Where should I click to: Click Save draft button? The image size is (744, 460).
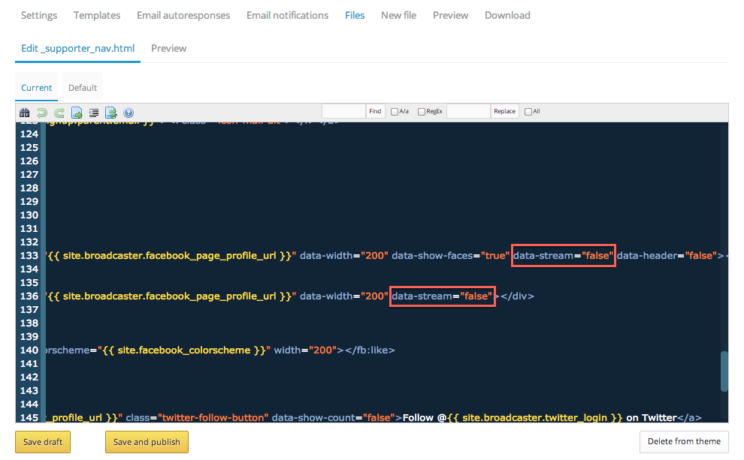click(43, 442)
